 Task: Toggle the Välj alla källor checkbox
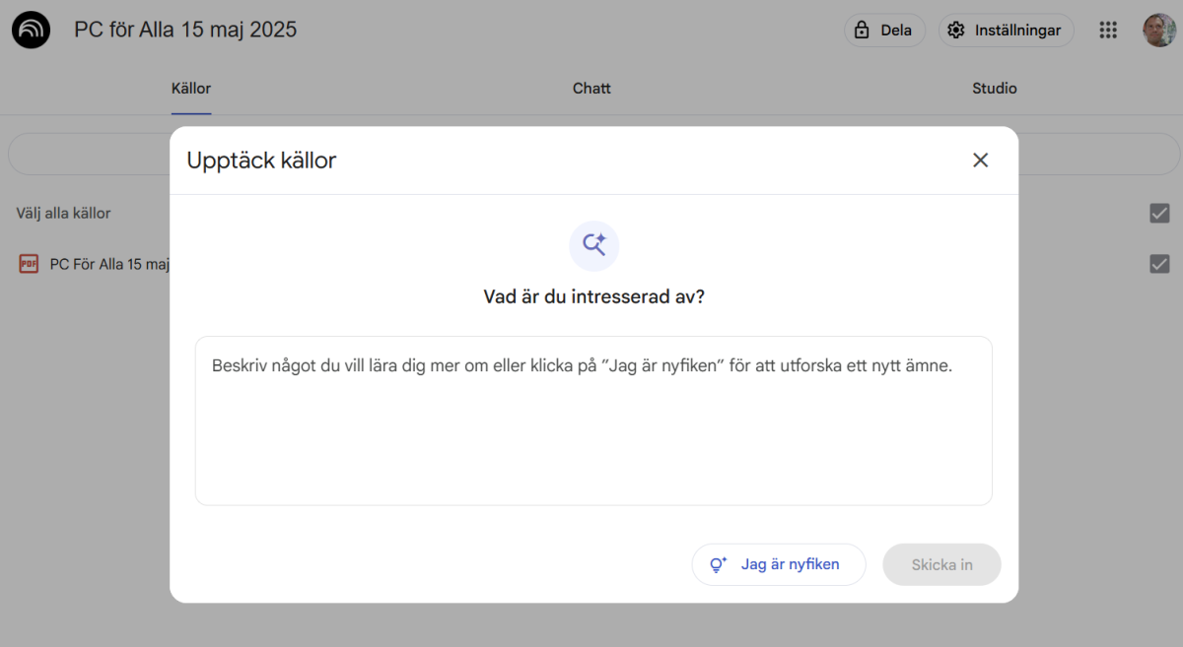coord(1159,213)
